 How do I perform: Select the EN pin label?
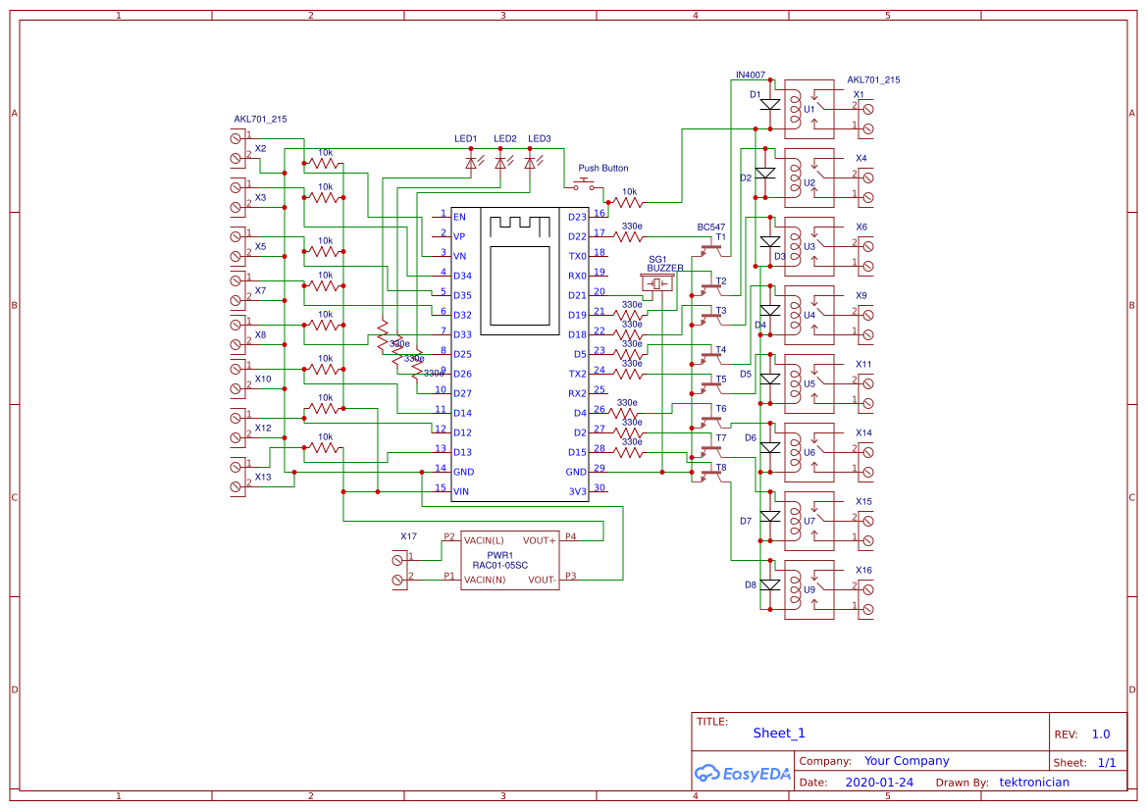tap(459, 217)
